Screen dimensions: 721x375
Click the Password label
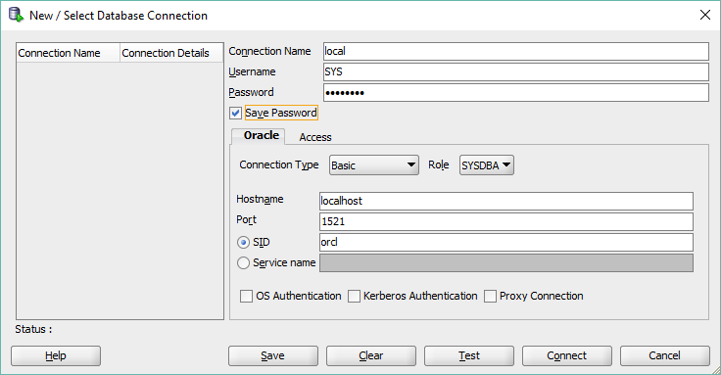coord(251,93)
